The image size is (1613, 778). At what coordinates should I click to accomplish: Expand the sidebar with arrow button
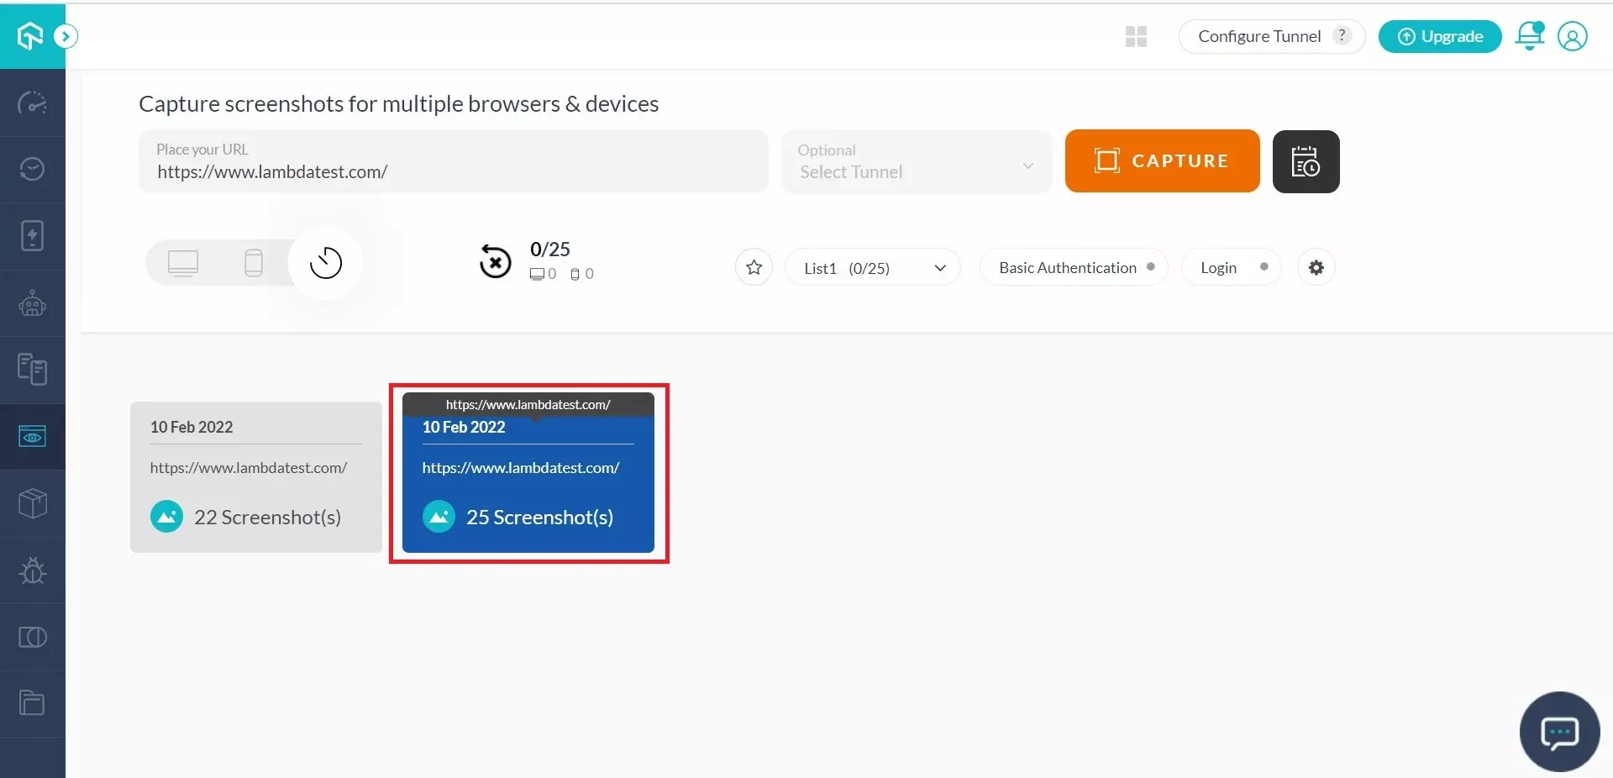point(66,36)
